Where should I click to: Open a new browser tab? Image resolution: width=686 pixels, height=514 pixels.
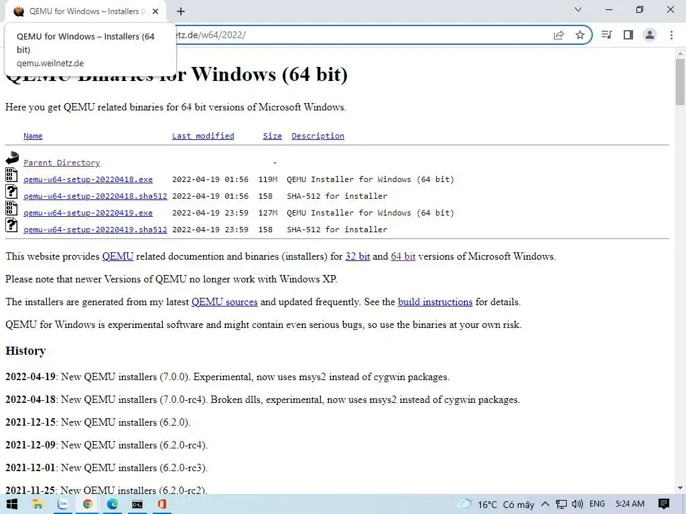[181, 12]
